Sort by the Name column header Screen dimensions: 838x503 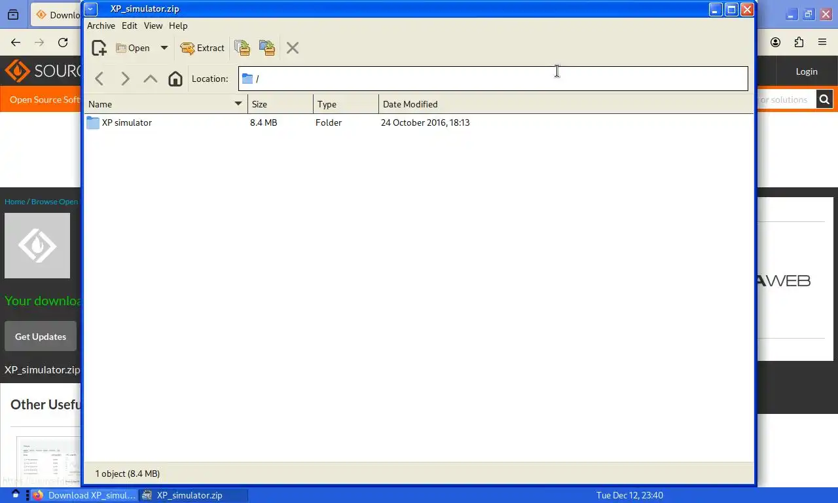[x=166, y=104]
